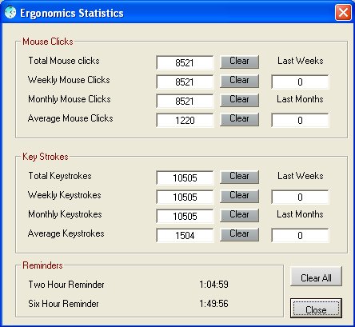Select Last Months mouse clicks field

[300, 120]
